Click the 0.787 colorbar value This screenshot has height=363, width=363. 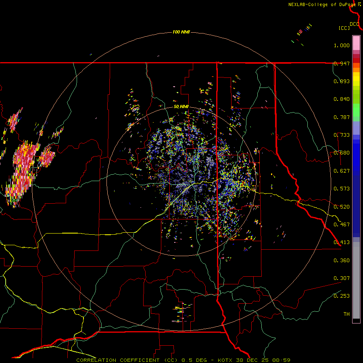click(342, 117)
